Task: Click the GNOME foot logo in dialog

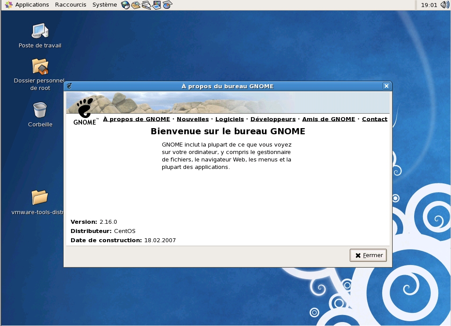Action: pos(85,111)
